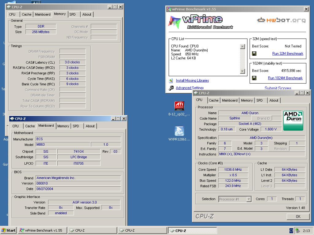Viewport: 314px width, 235px height.
Task: Select the Memory tab in the front CPU-Z window
Action: click(x=247, y=100)
